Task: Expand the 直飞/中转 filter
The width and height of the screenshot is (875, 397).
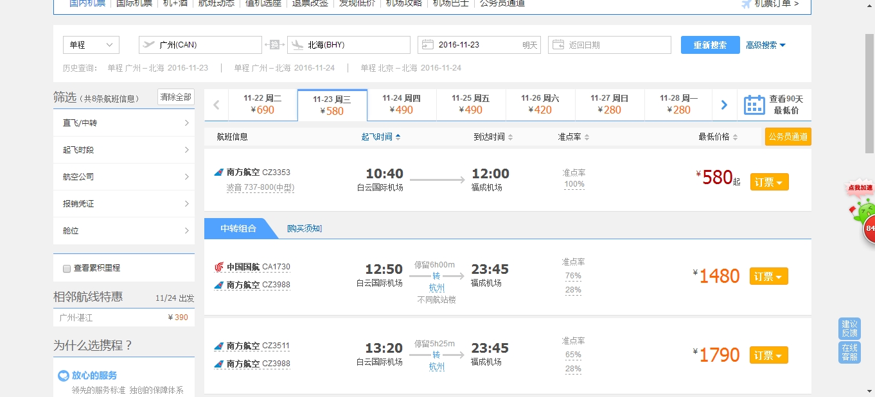Action: click(x=124, y=123)
